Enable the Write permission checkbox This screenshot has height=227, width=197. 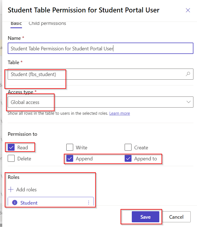(x=70, y=147)
